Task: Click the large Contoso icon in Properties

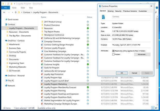Action: pos(103,17)
